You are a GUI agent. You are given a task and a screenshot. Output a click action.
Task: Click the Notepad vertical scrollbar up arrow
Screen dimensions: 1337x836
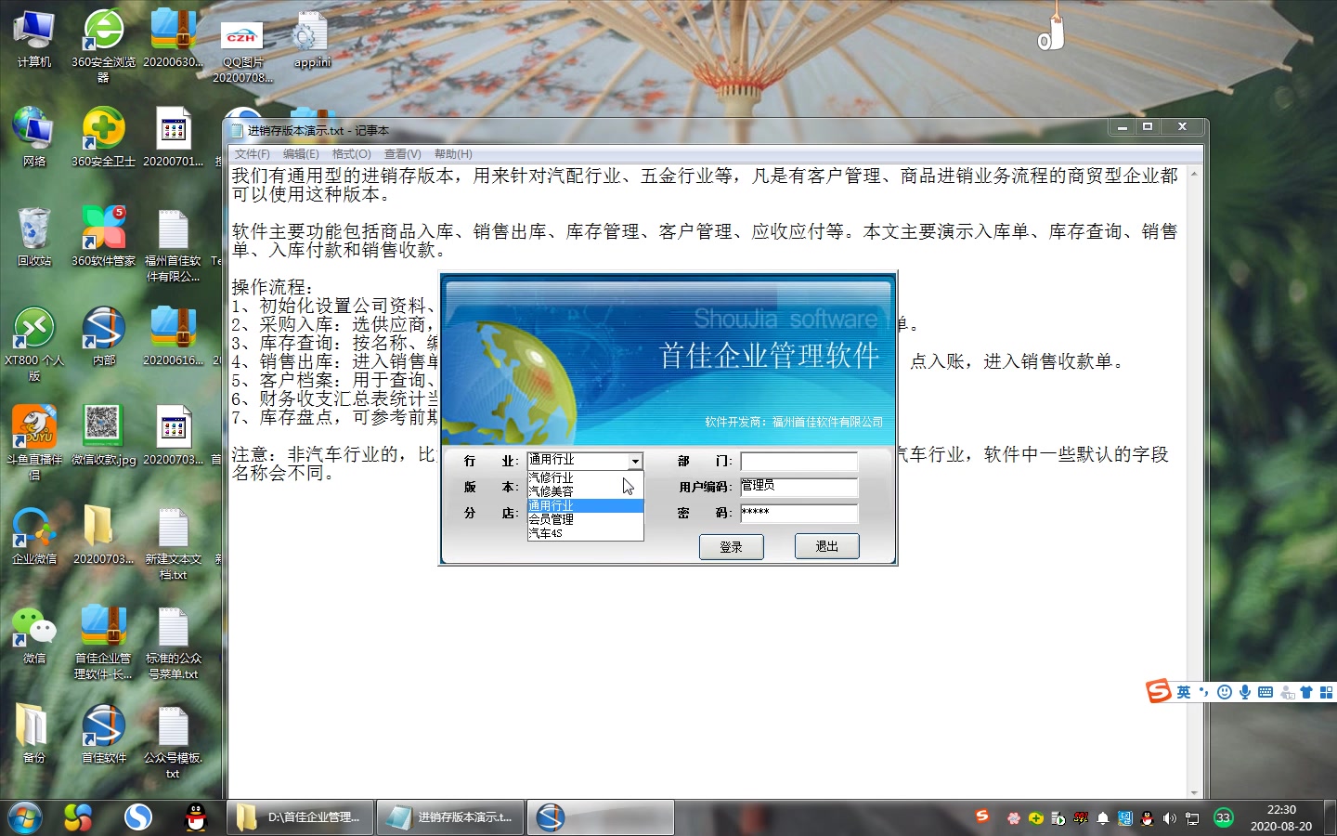click(1194, 173)
